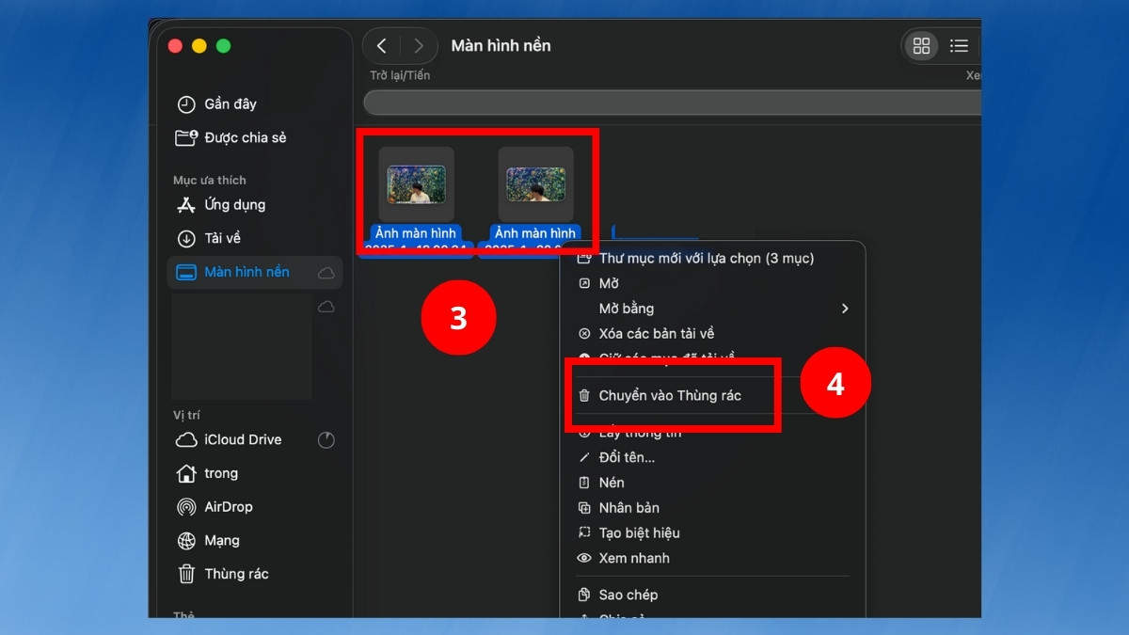The width and height of the screenshot is (1129, 635).
Task: Toggle Xem nhanh preview option
Action: coord(632,558)
